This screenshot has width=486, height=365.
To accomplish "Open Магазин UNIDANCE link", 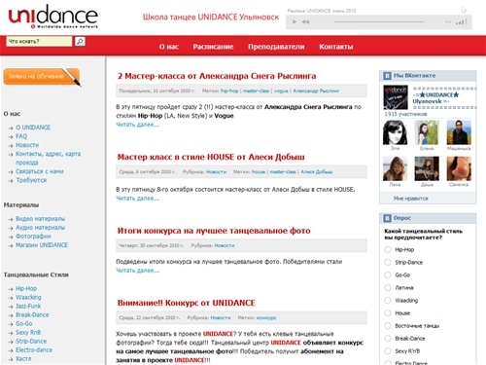I will pyautogui.click(x=42, y=244).
